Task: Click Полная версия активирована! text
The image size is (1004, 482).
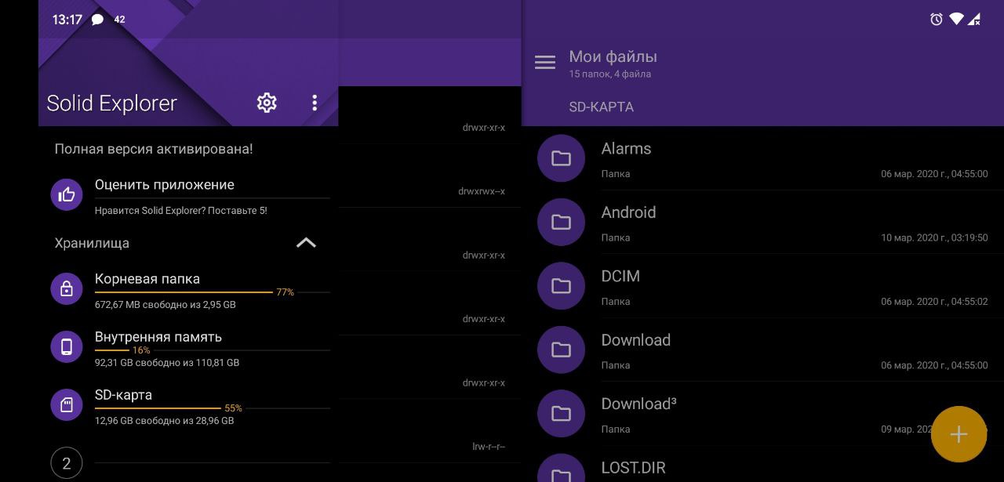Action: 154,149
